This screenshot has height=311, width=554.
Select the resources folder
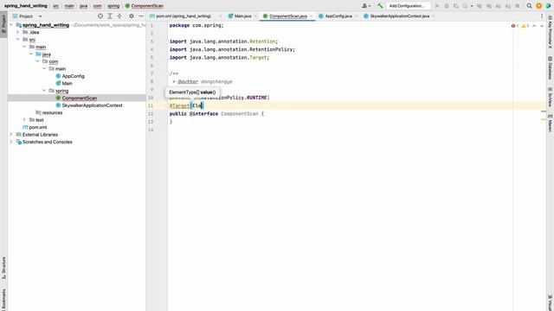tap(52, 113)
